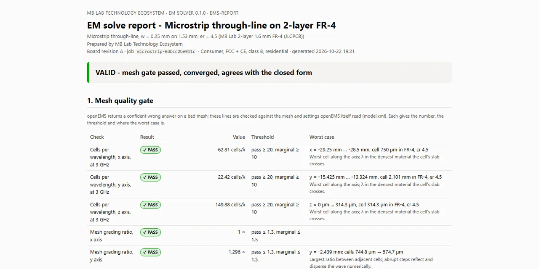This screenshot has width=539, height=269.
Task: Click the Value column header
Action: pos(239,137)
